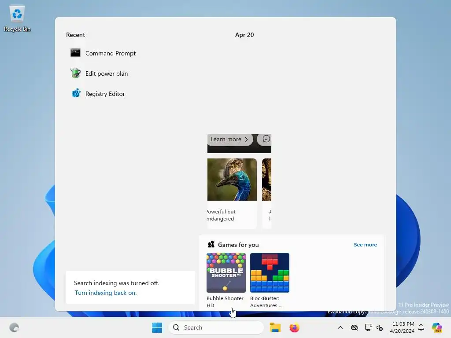Click the Registry Editor cube icon
This screenshot has width=451, height=338.
(x=76, y=93)
